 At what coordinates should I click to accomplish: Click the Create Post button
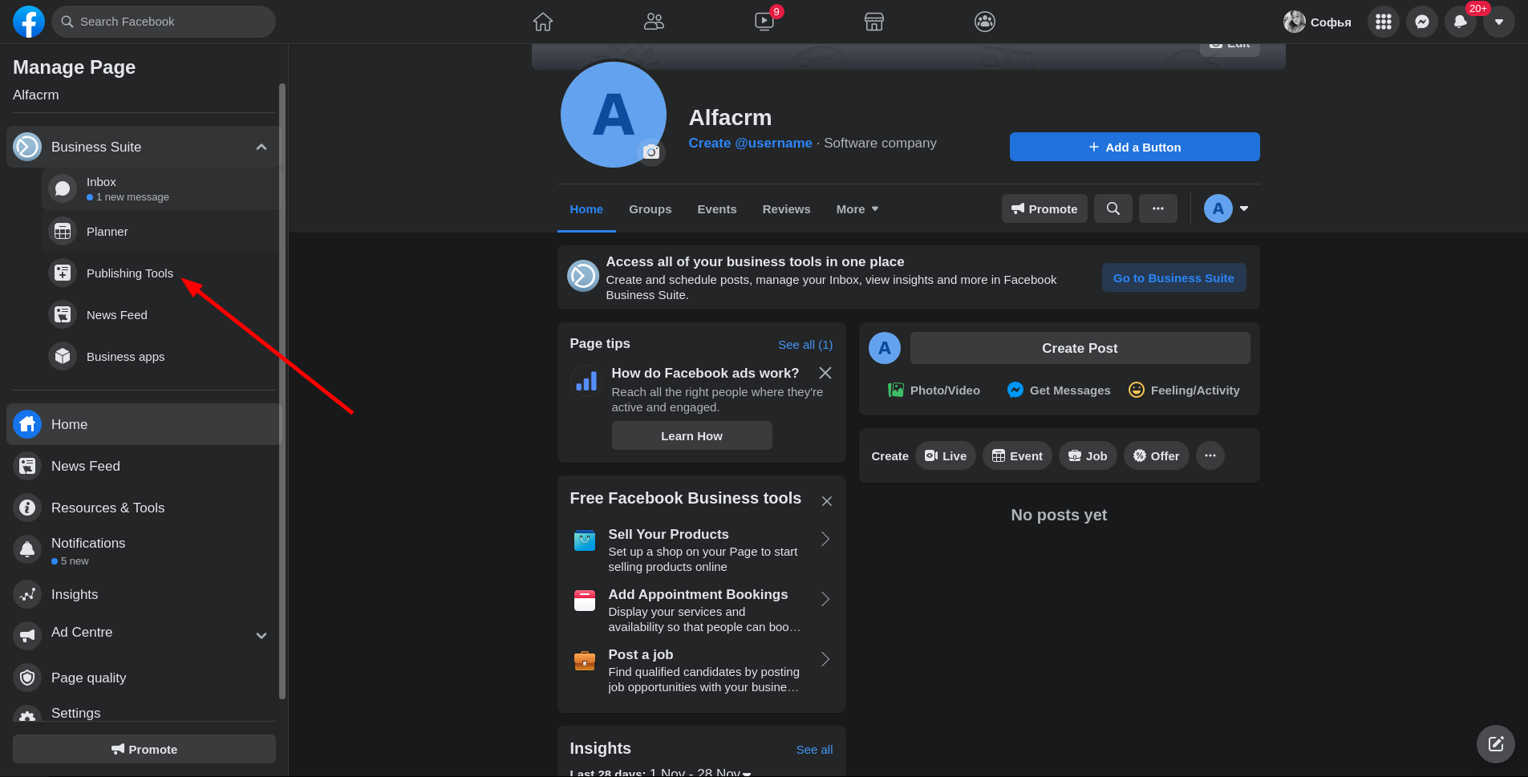pos(1080,348)
